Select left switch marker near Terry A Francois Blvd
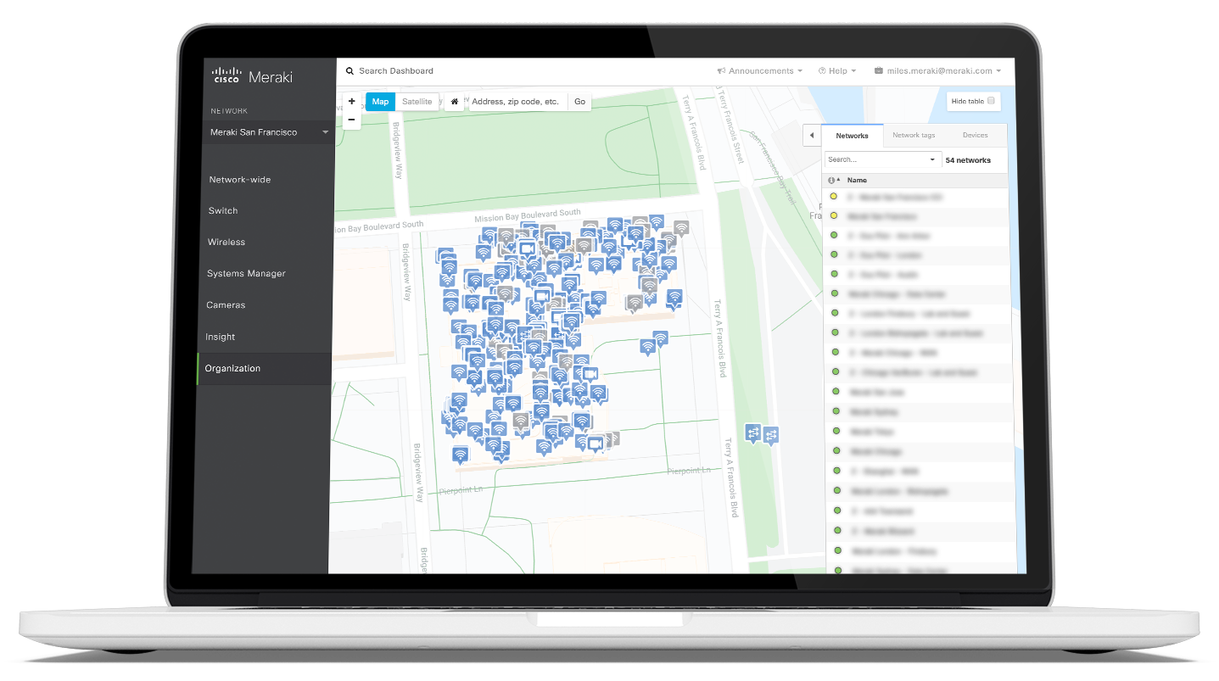The image size is (1219, 681). (752, 433)
